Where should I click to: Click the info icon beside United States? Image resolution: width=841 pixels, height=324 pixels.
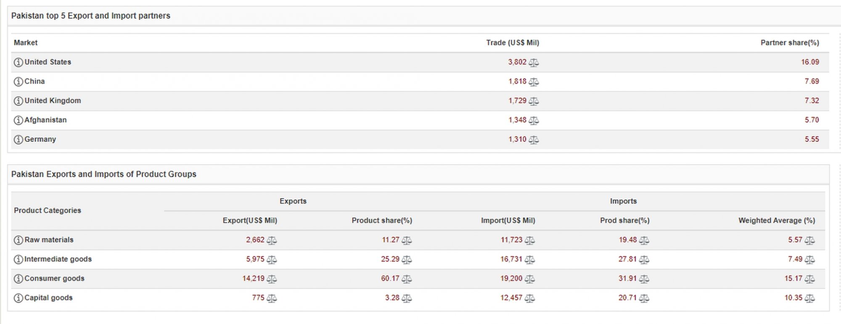pyautogui.click(x=18, y=62)
